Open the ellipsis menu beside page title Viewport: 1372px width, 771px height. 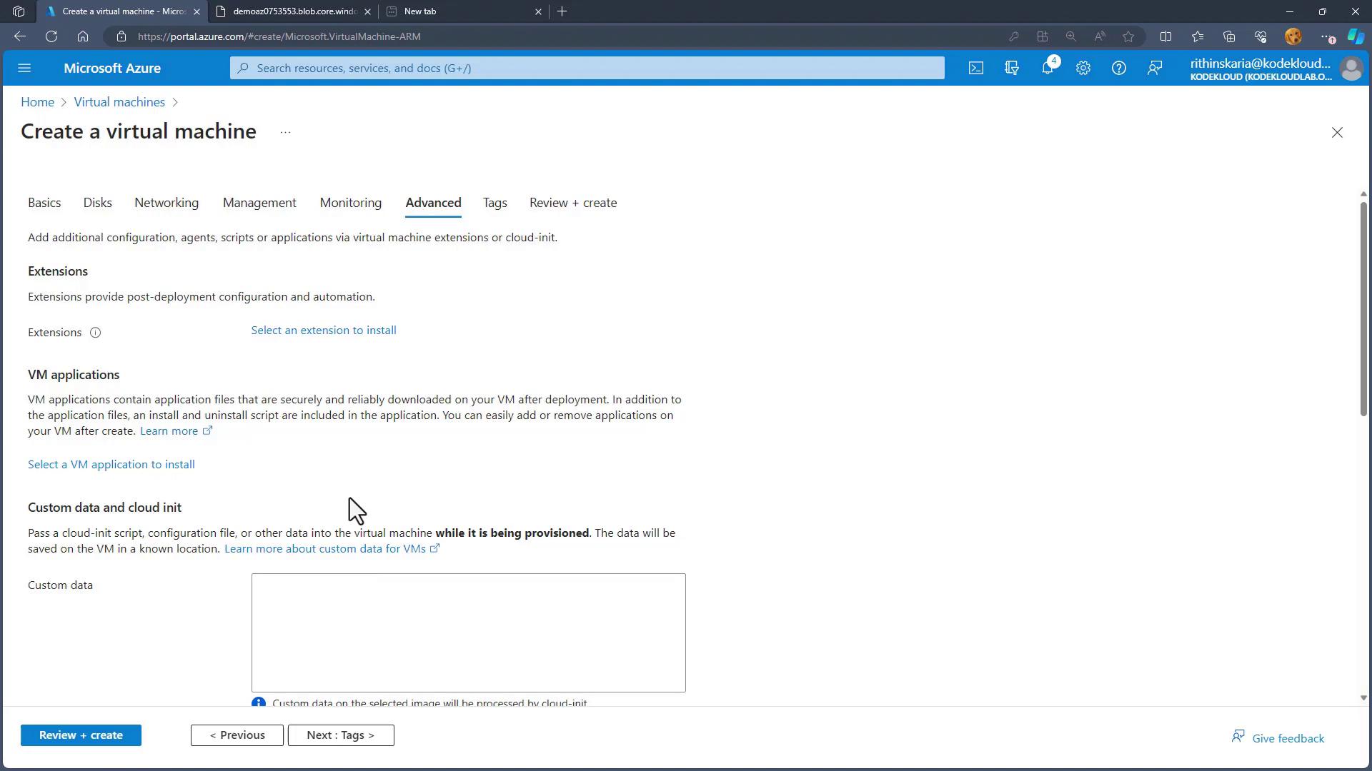[x=285, y=132]
